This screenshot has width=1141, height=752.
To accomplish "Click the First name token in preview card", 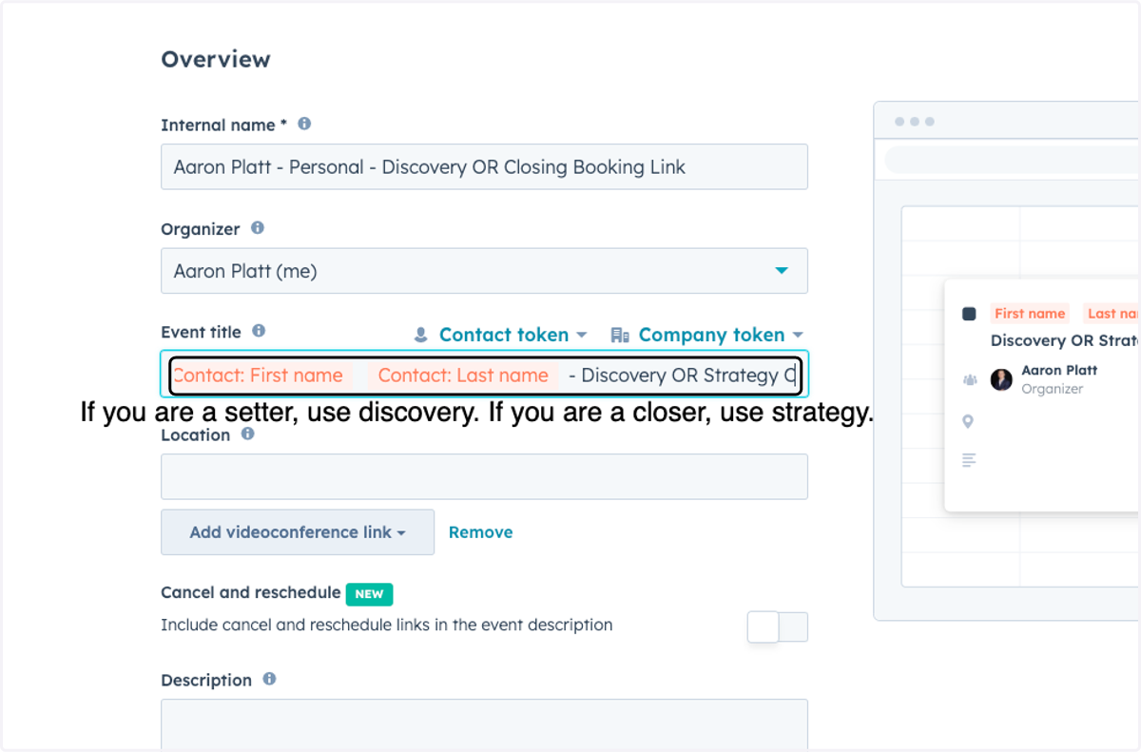I will pyautogui.click(x=1030, y=314).
